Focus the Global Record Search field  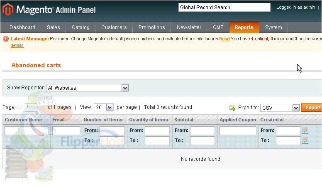pos(224,7)
